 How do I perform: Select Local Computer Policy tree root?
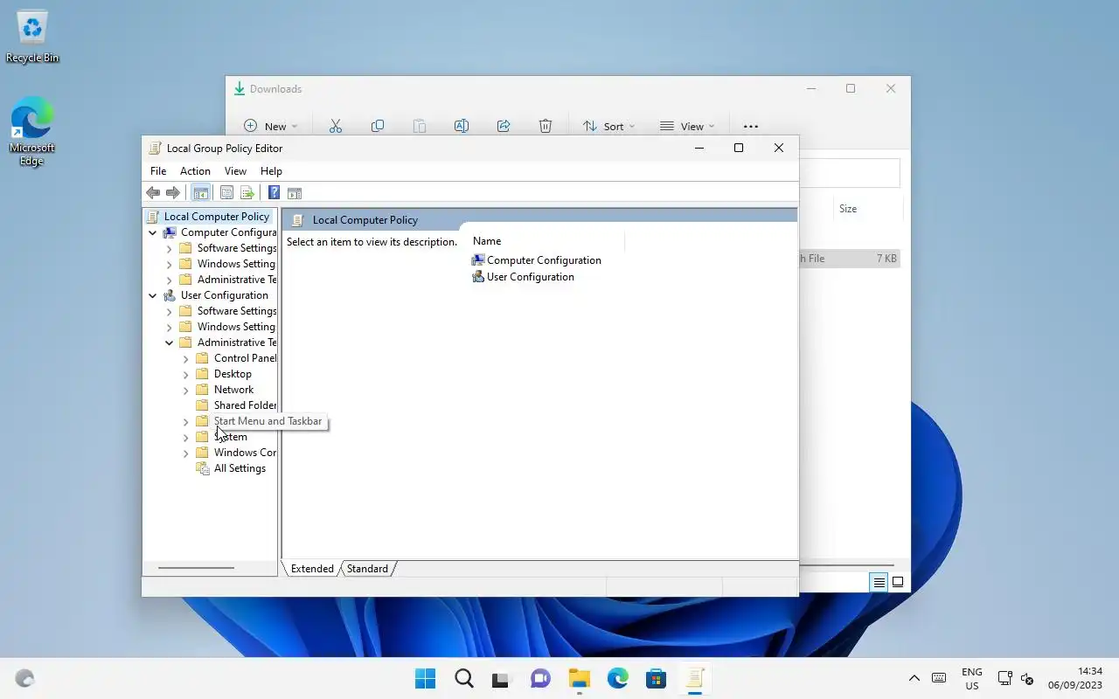pyautogui.click(x=216, y=217)
